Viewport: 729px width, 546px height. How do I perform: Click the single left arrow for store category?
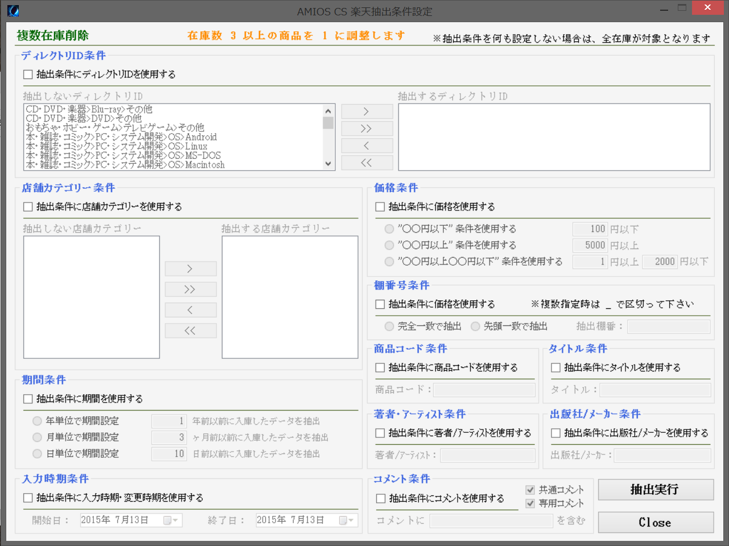click(x=191, y=310)
